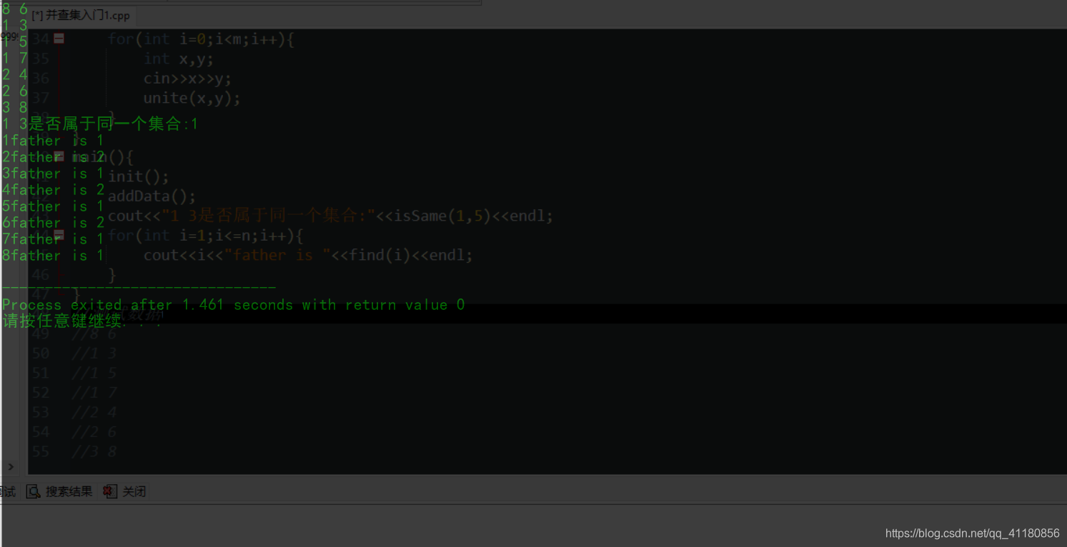Click the comment line //3 8
The height and width of the screenshot is (547, 1067).
pos(94,451)
